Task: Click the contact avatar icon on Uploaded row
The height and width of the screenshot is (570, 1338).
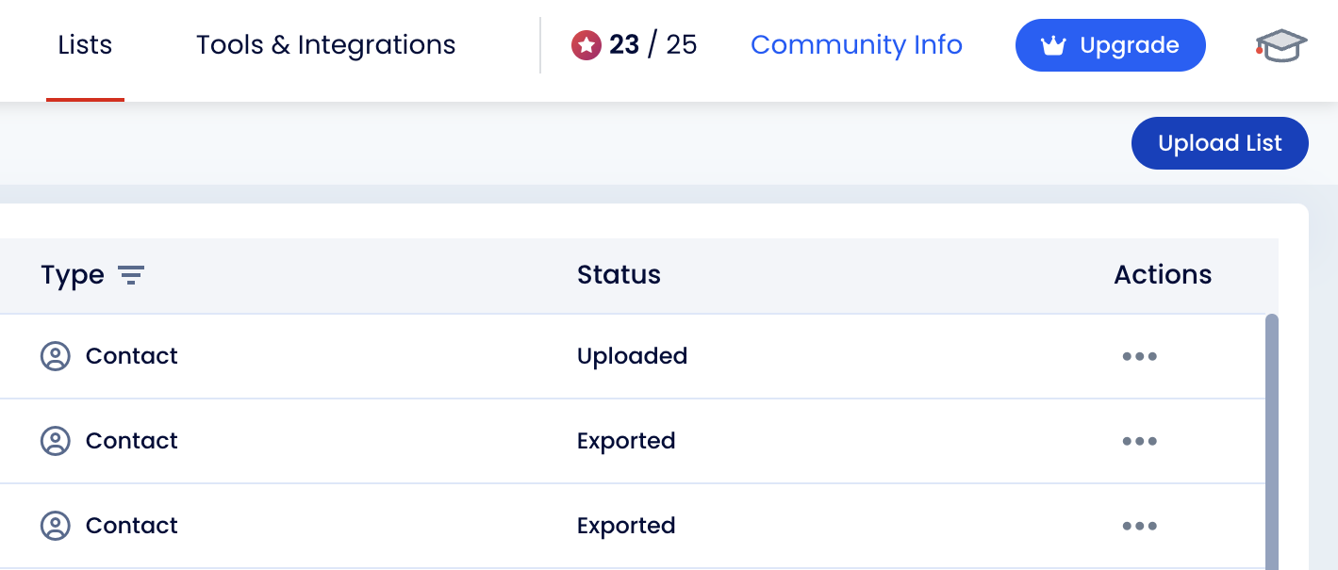Action: 56,356
